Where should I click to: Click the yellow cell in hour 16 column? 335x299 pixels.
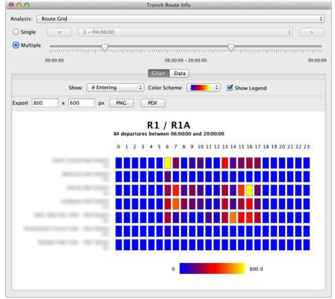249,190
